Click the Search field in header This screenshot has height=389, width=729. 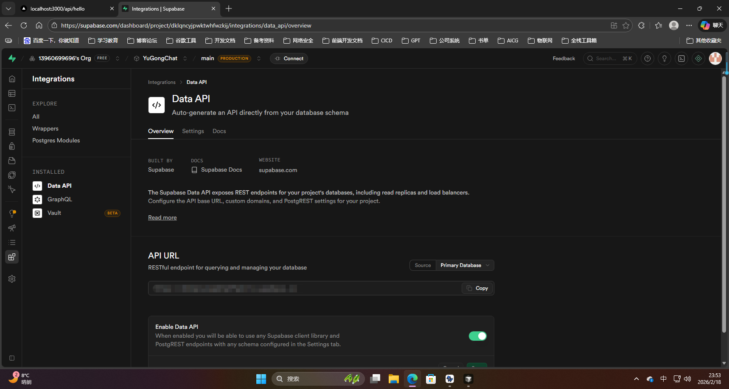point(610,58)
